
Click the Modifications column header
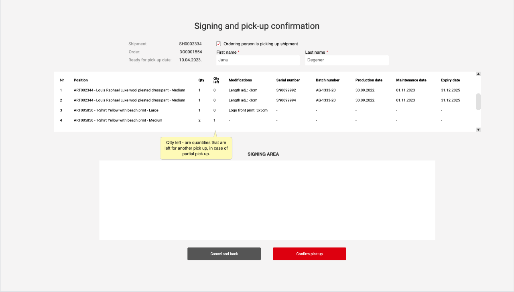pos(240,80)
